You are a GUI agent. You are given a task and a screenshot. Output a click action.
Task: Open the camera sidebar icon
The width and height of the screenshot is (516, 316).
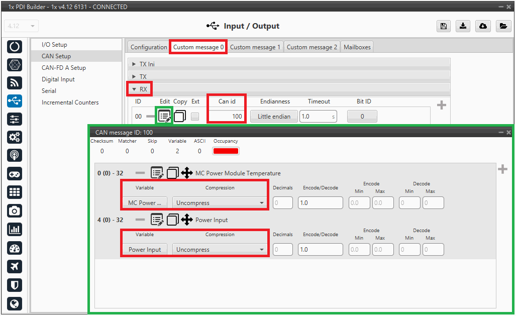[15, 210]
